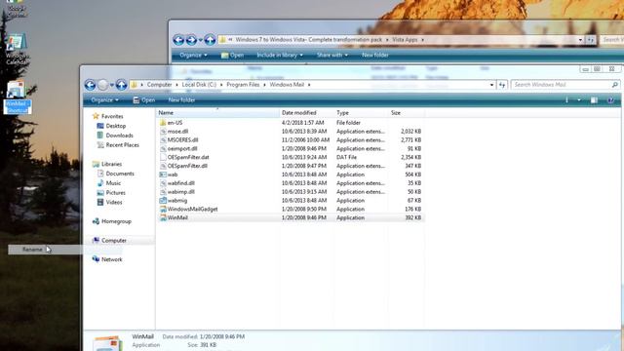Refresh the Windows Mail folder view
The image size is (624, 351).
point(502,85)
